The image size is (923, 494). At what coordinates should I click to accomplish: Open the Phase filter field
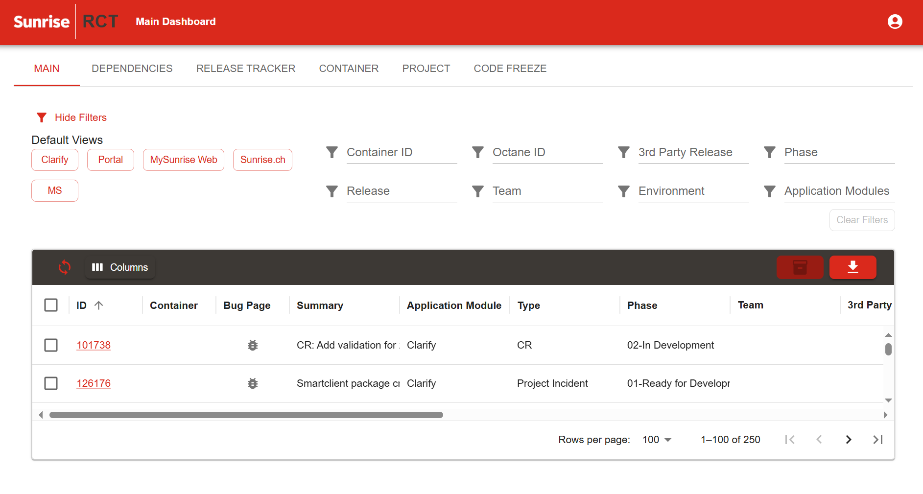pyautogui.click(x=839, y=153)
